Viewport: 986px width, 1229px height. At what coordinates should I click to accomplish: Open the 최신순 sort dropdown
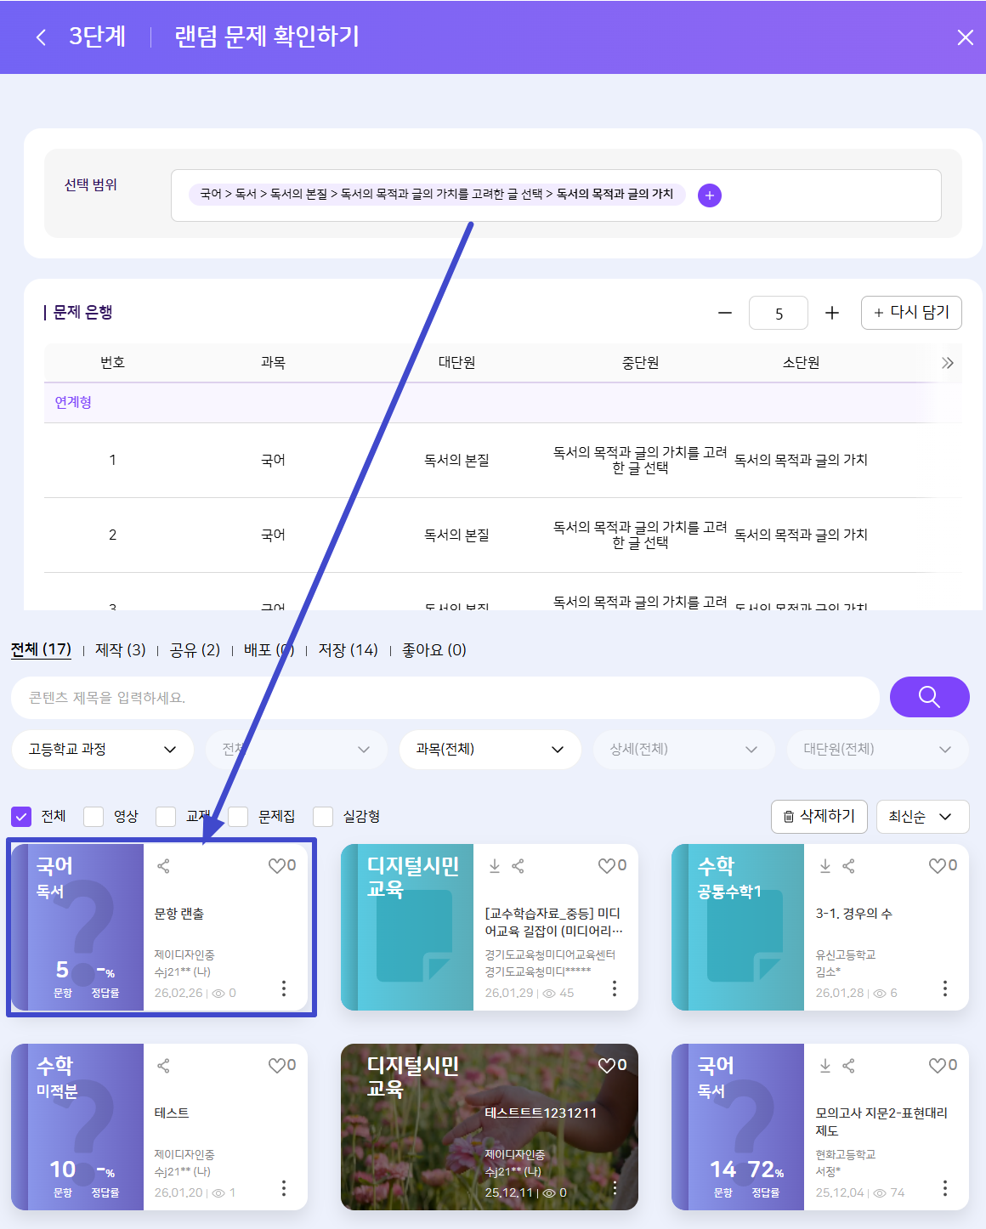pos(921,817)
